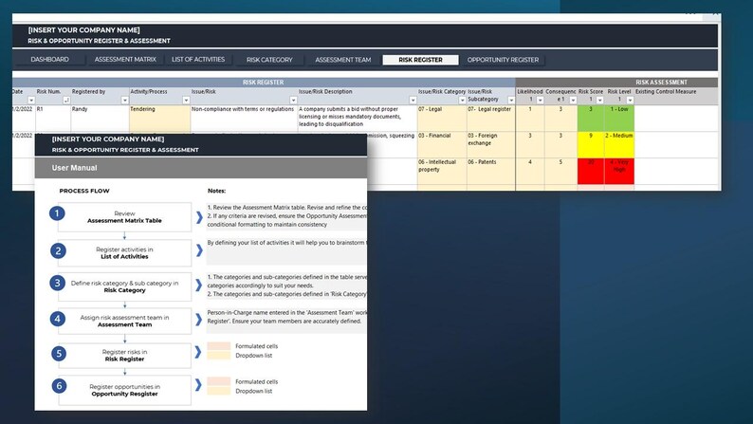Open the Risk Category tab

[269, 60]
